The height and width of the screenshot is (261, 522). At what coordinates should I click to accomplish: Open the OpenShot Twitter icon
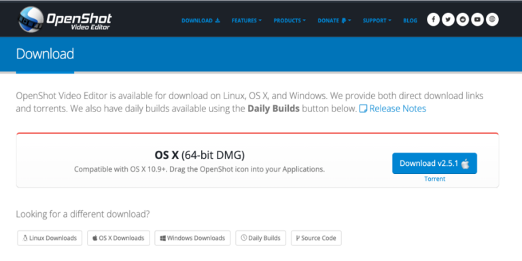(x=448, y=20)
